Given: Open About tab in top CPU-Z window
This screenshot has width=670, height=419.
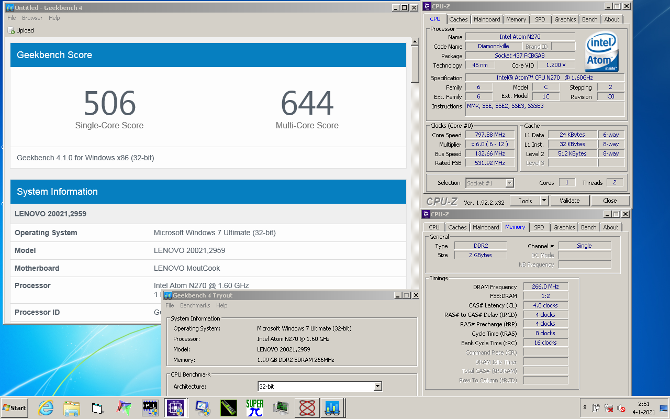Looking at the screenshot, I should coord(612,19).
